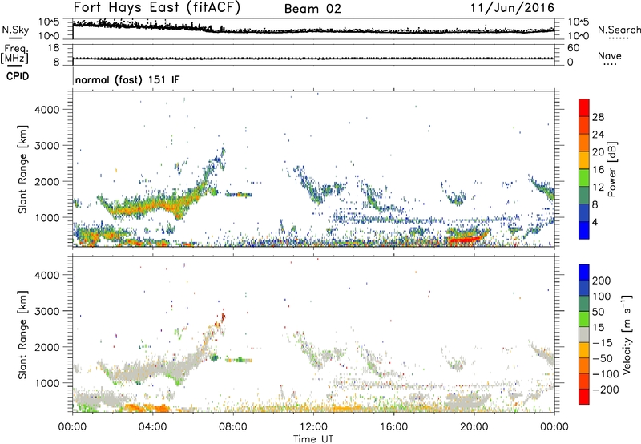Click the '50' label on Velocity colorbar
Image resolution: width=641 pixels, height=444 pixels.
coord(598,312)
